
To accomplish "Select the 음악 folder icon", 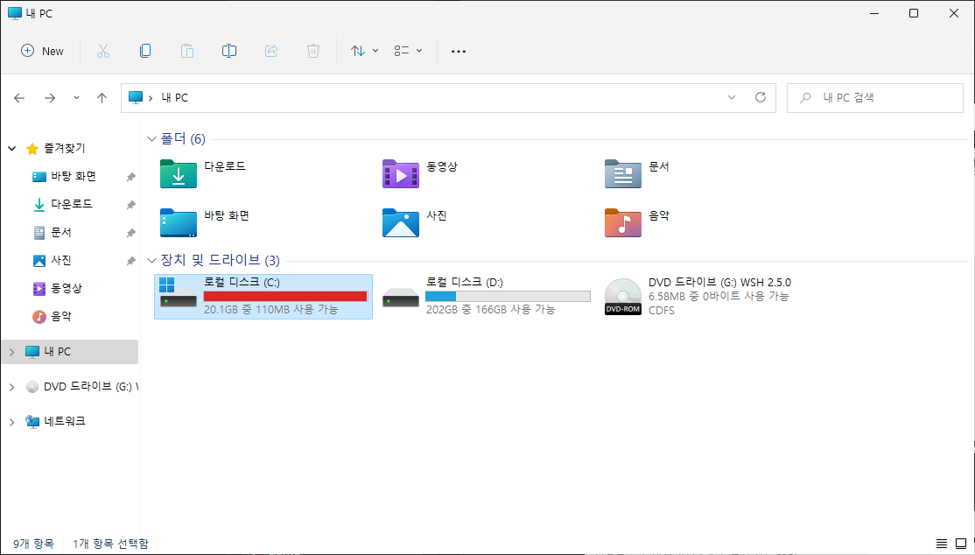I will point(622,222).
